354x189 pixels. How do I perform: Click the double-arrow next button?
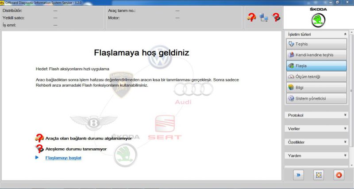click(298, 175)
